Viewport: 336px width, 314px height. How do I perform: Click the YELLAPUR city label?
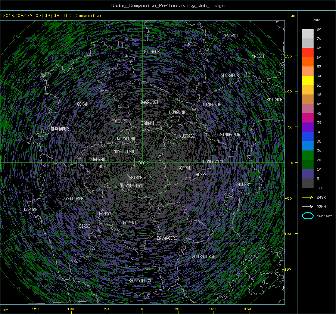(74, 199)
